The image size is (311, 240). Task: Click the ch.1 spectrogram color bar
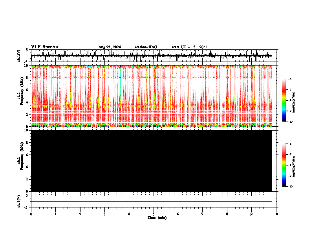coord(284,100)
